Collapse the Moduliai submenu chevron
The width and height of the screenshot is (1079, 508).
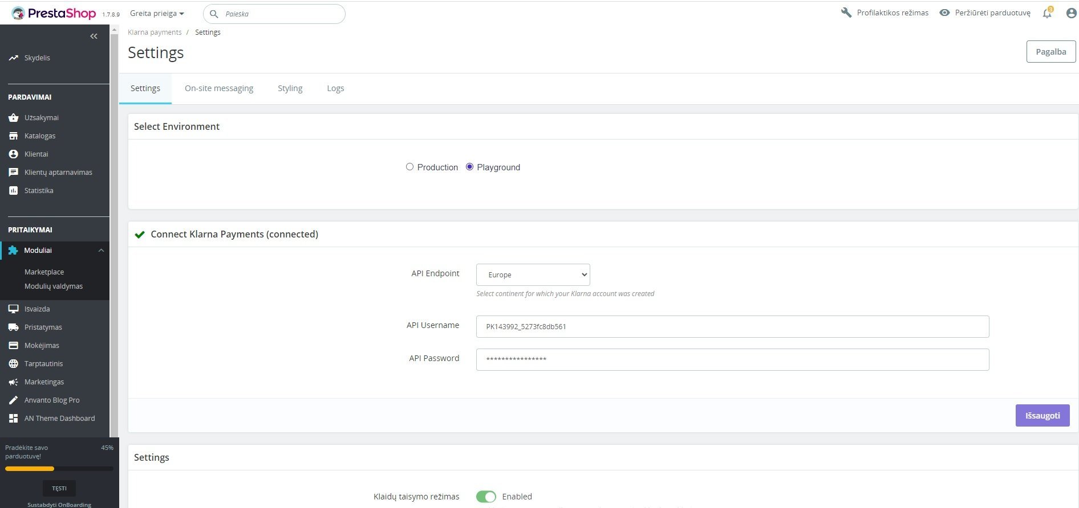coord(101,251)
